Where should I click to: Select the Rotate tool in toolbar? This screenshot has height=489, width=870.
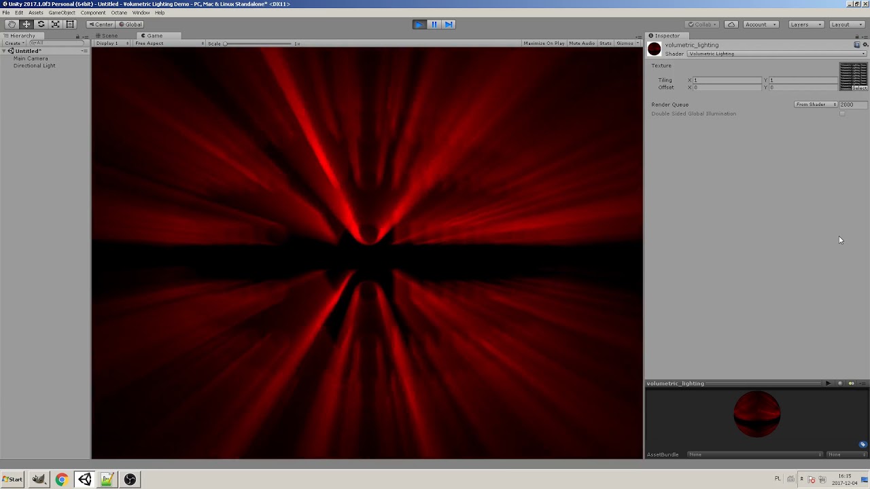41,24
